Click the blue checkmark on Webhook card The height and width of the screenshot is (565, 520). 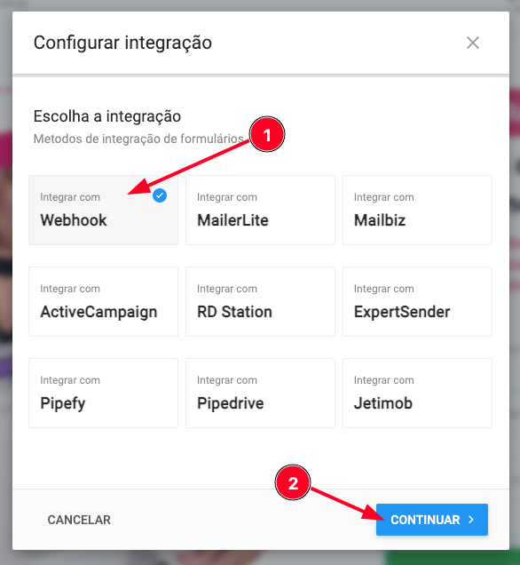160,195
